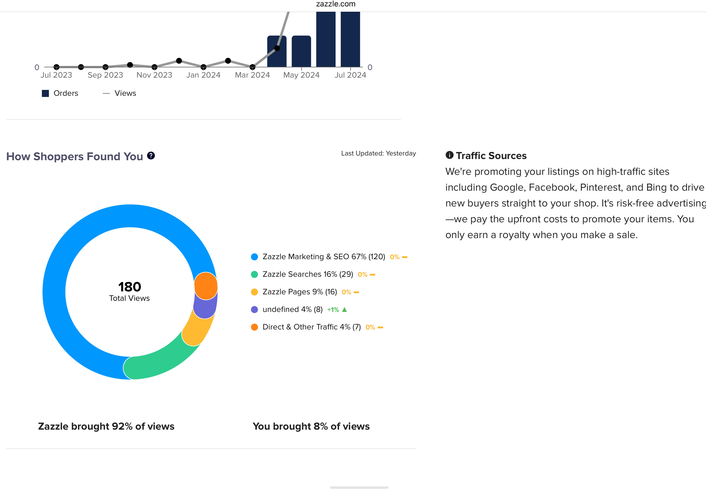Click the orange Direct & Other Traffic dot
Image resolution: width=706 pixels, height=497 pixels.
pyautogui.click(x=254, y=327)
